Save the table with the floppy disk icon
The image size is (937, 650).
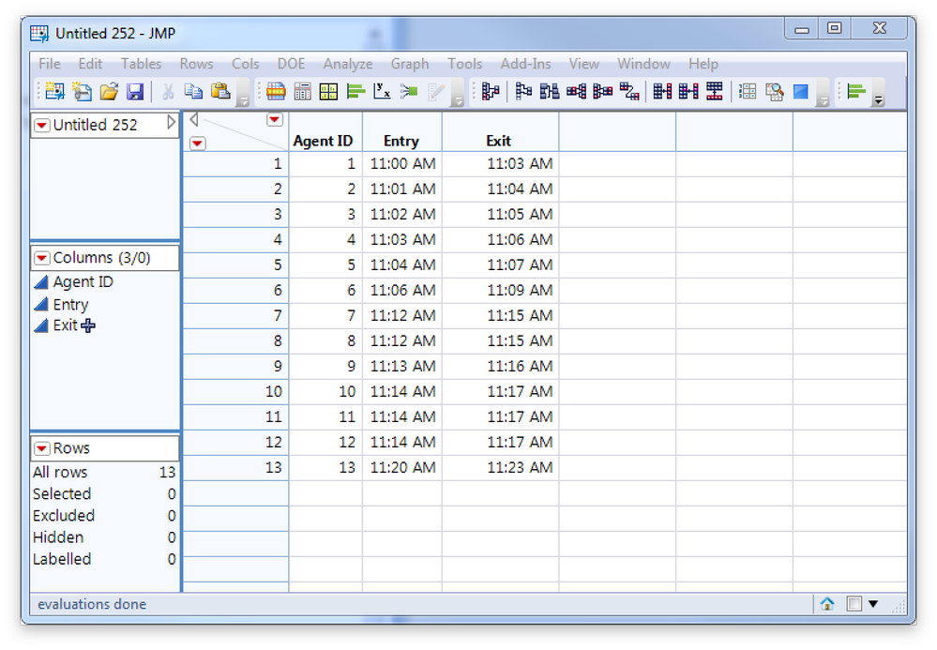point(136,91)
